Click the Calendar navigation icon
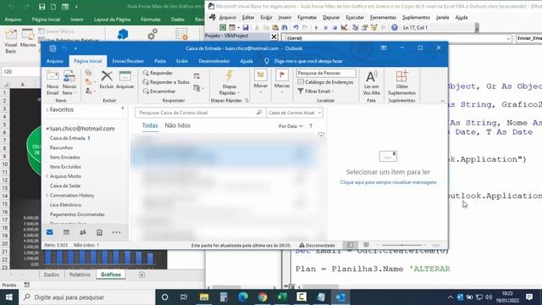Screen dimensions: 542x305 (x=66, y=232)
